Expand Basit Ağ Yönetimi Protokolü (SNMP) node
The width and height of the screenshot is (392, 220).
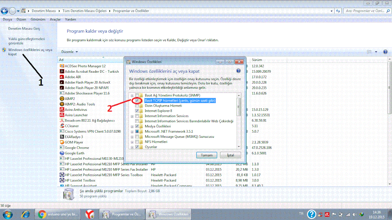(x=132, y=96)
